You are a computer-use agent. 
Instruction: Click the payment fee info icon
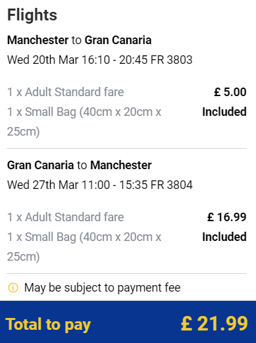point(13,288)
